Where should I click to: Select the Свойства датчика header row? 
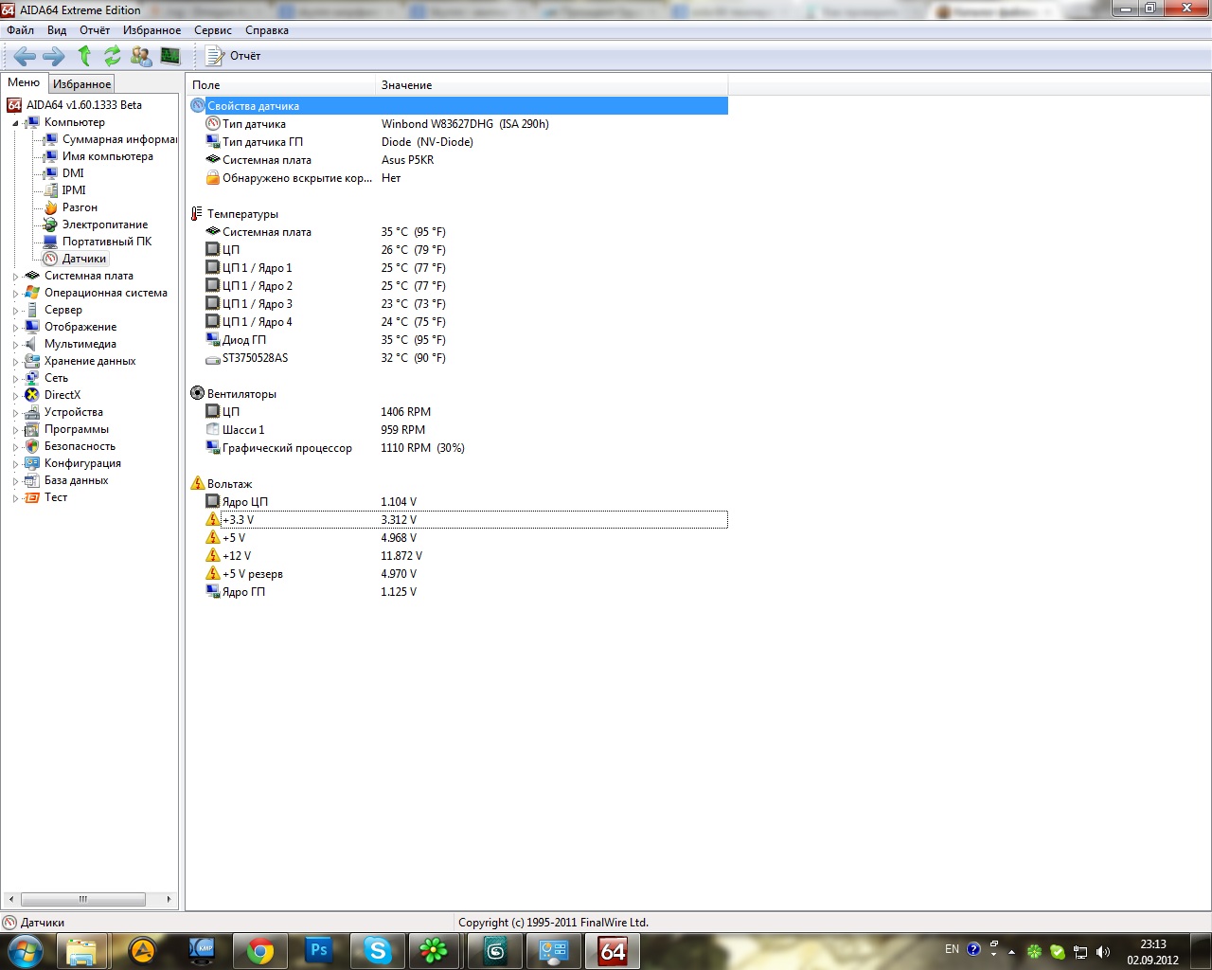coord(458,106)
